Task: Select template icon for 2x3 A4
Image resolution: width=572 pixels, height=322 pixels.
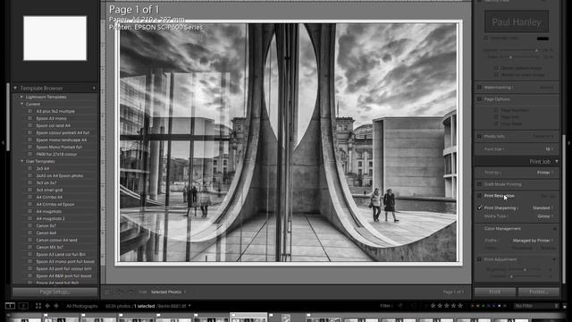Action: pyautogui.click(x=30, y=168)
